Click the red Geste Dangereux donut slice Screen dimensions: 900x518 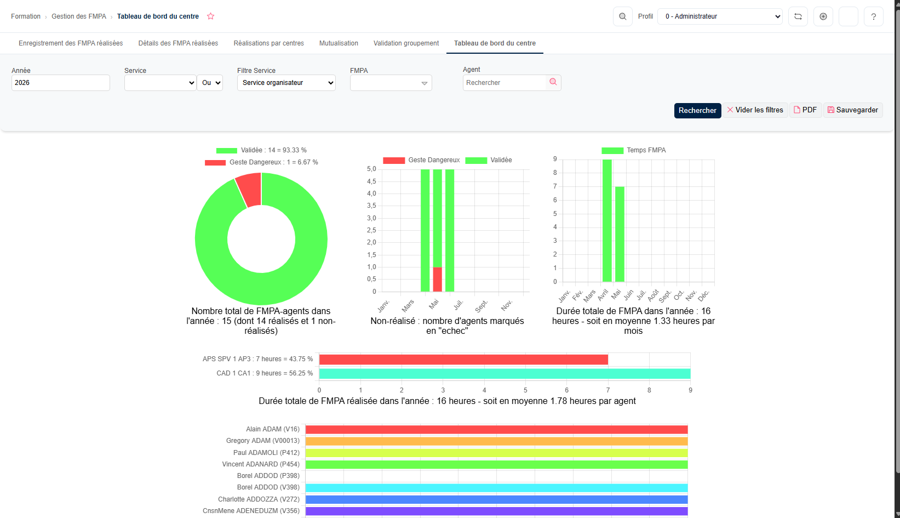point(250,189)
